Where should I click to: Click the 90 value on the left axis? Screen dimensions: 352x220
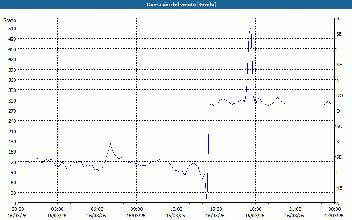coord(13,172)
